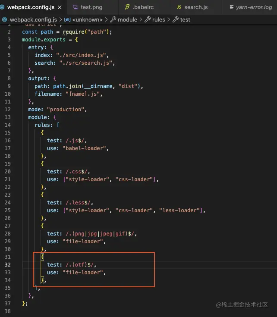This screenshot has height=317, width=277.
Task: Expand breadcrumb chevron after module
Action: [x=141, y=19]
